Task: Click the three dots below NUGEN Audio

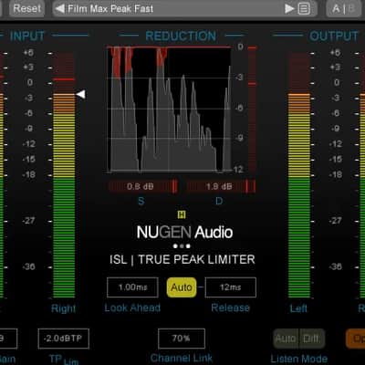Action: click(x=182, y=245)
